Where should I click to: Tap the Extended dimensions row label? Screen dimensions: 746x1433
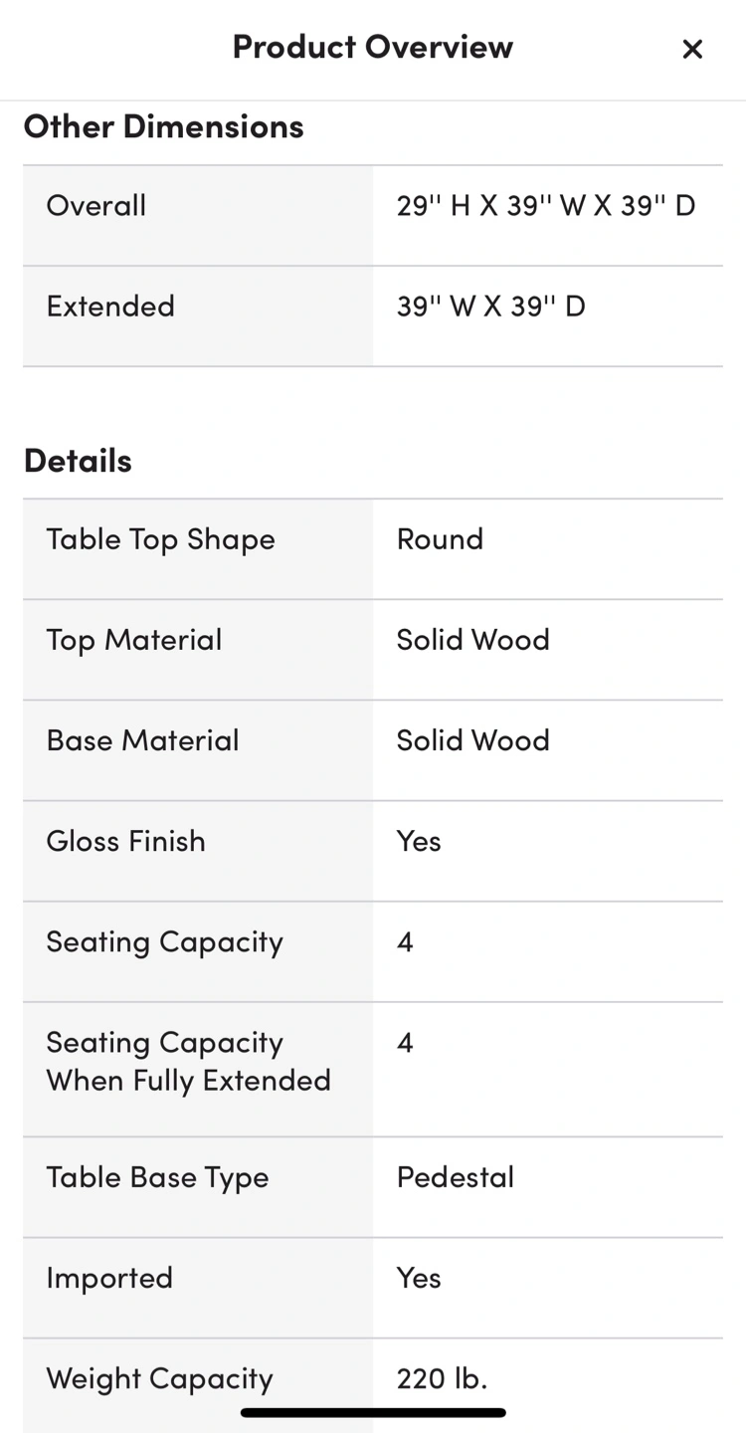point(110,306)
